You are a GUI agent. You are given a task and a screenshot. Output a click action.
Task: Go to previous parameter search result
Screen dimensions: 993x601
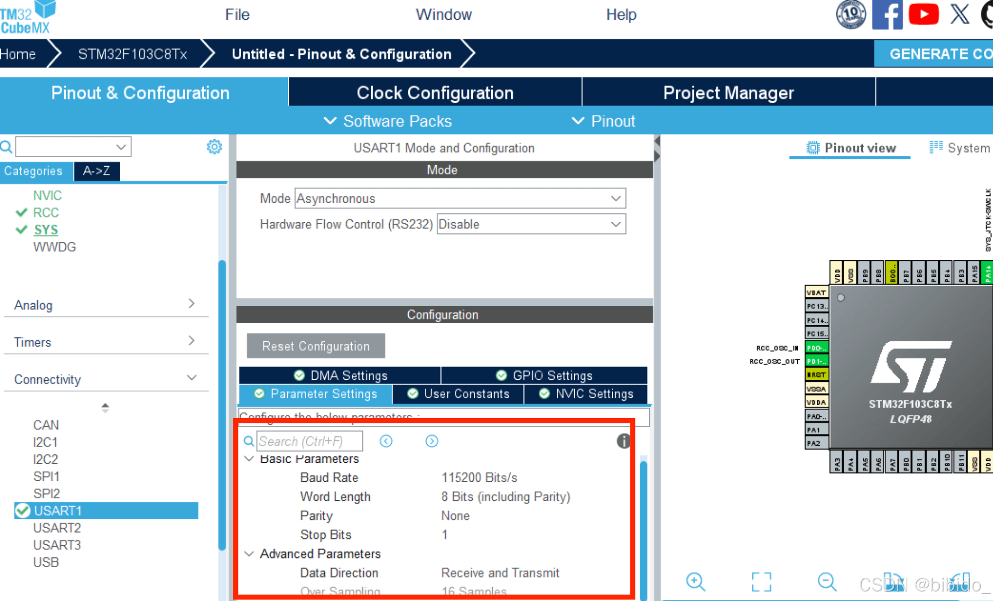click(x=386, y=441)
